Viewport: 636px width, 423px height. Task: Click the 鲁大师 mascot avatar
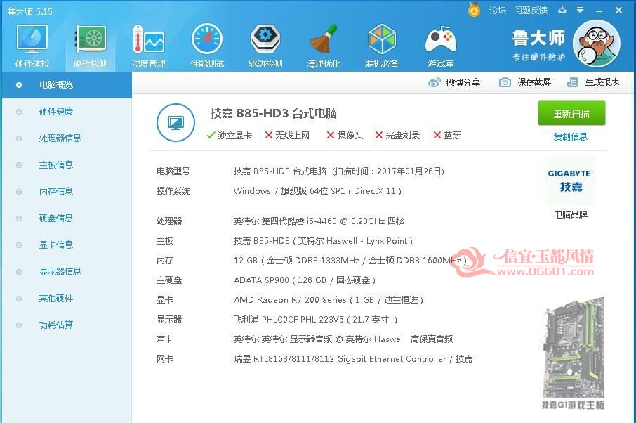tap(597, 44)
